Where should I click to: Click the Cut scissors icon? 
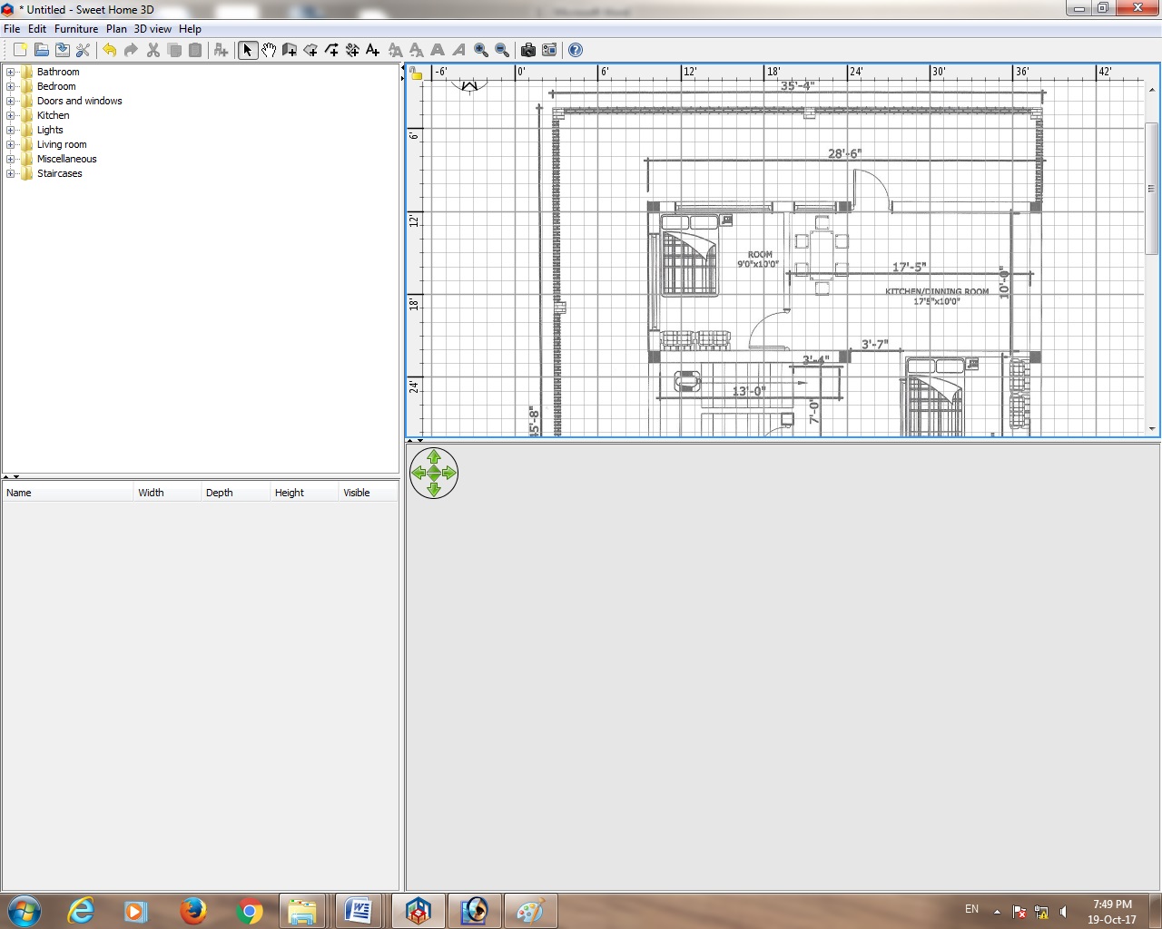point(153,50)
